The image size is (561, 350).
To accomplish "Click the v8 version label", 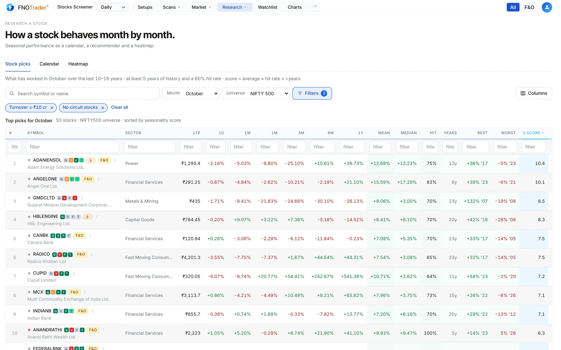I will (315, 6).
